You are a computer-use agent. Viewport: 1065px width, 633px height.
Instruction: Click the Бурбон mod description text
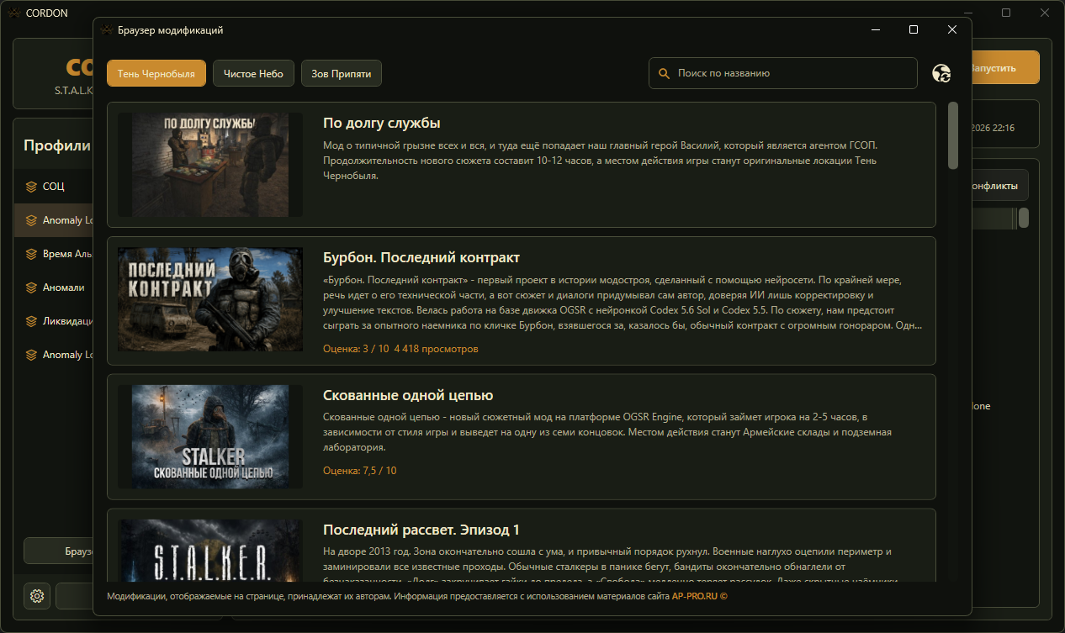[623, 303]
